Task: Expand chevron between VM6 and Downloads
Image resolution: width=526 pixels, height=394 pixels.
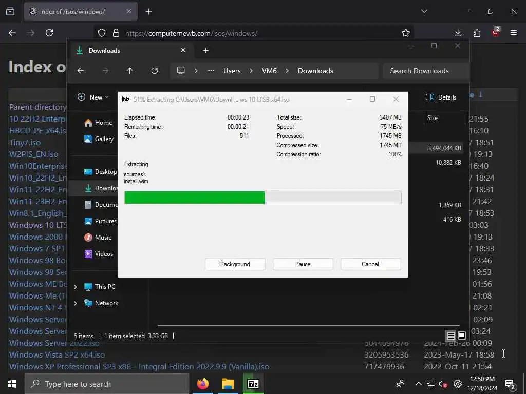Action: [287, 71]
